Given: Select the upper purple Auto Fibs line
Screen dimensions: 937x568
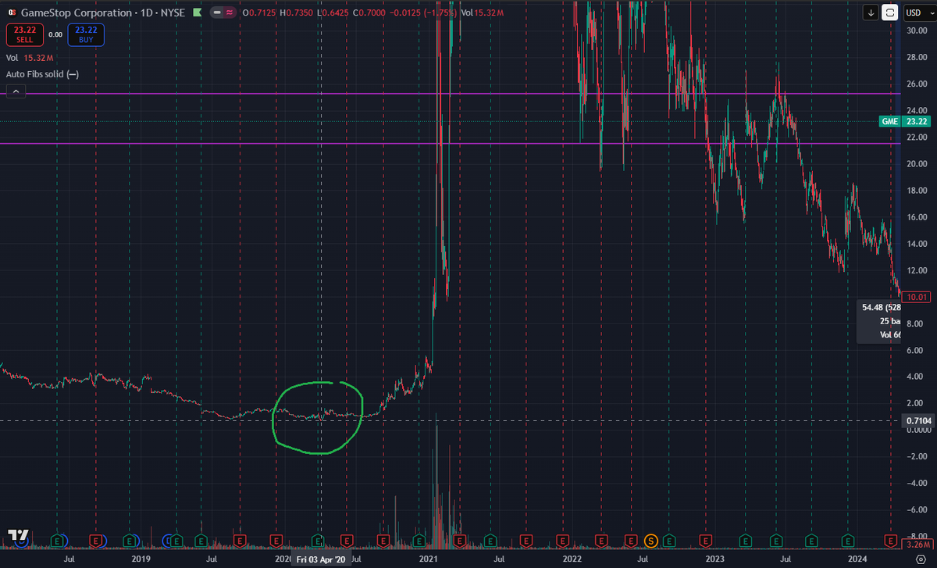Looking at the screenshot, I should 450,94.
